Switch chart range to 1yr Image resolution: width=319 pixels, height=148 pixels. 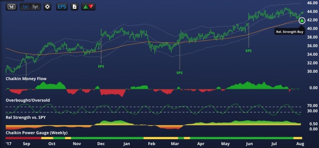coord(26,7)
